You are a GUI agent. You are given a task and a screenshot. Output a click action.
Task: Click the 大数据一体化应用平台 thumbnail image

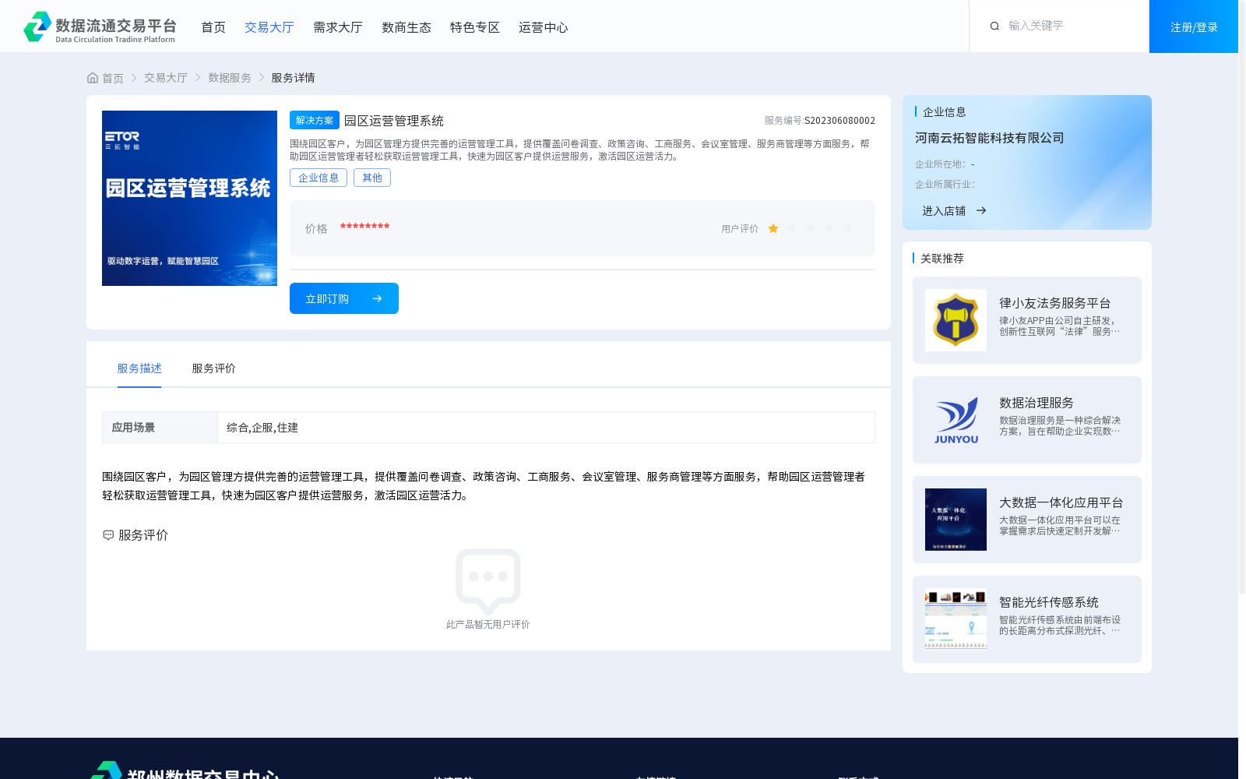point(956,520)
